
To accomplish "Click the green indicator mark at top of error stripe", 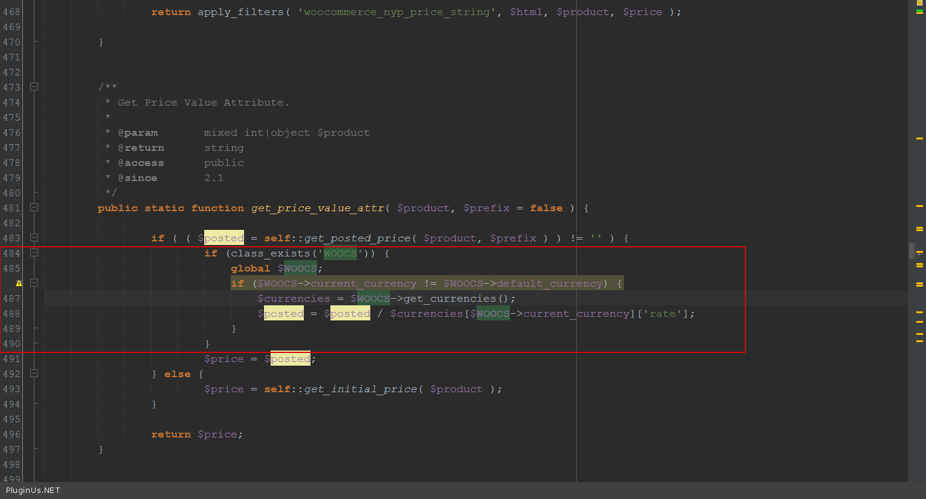I will click(x=920, y=11).
